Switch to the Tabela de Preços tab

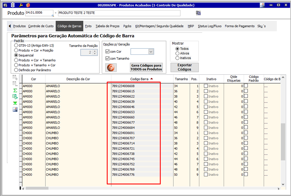click(107, 26)
